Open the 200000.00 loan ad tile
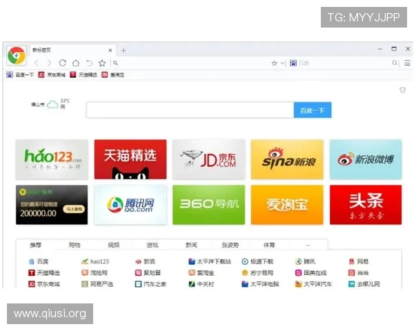The image size is (414, 331). (x=52, y=205)
